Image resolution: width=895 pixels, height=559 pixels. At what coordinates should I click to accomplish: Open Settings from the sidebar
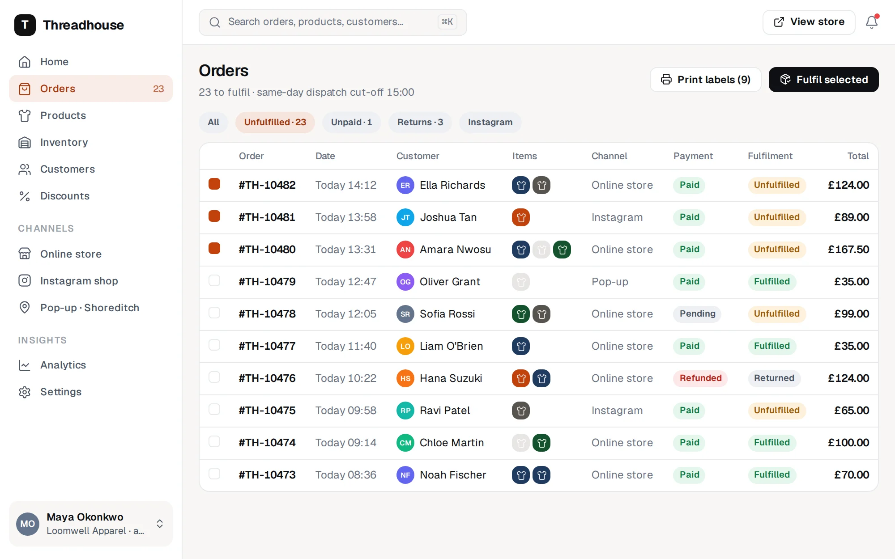coord(91,392)
